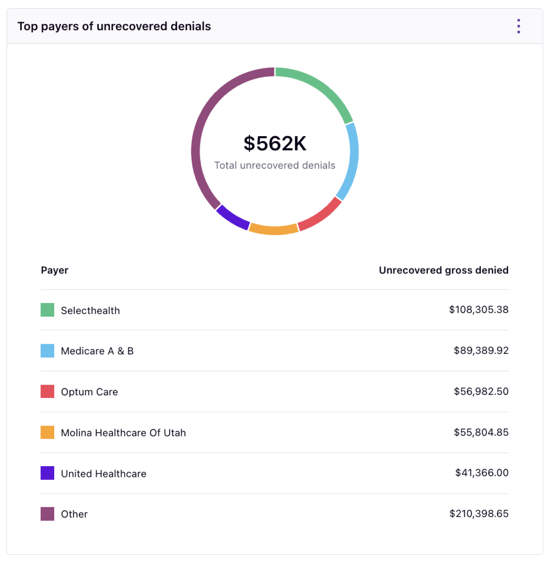Screen dimensions: 550x561
Task: Click the $108,305.38 amount
Action: (x=479, y=310)
